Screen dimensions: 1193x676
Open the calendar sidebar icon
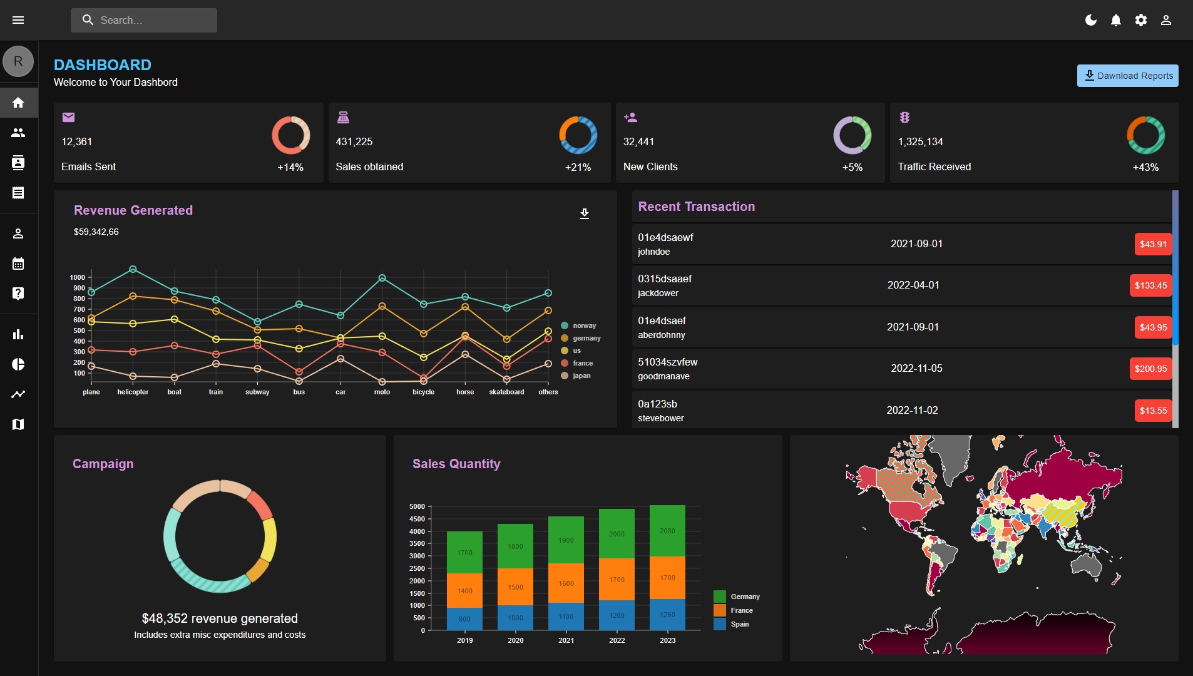click(18, 264)
